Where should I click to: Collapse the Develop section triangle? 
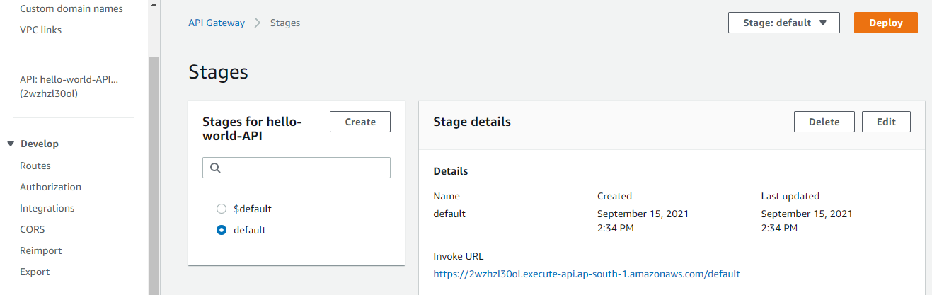(11, 144)
